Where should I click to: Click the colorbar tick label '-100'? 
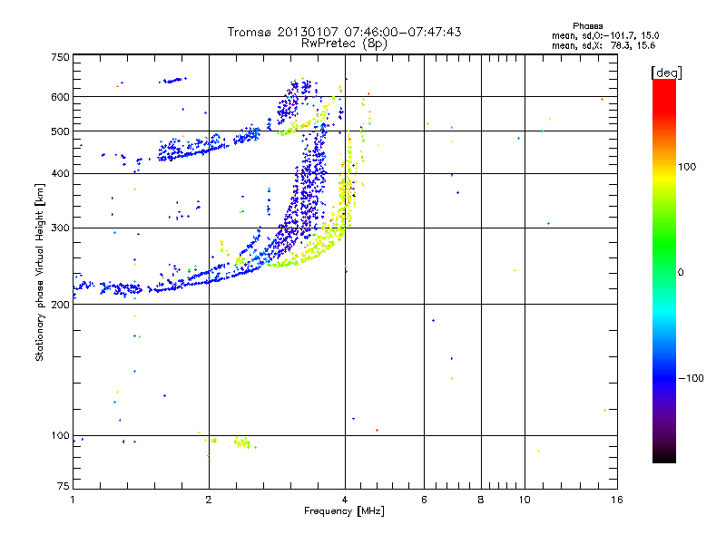click(x=691, y=378)
